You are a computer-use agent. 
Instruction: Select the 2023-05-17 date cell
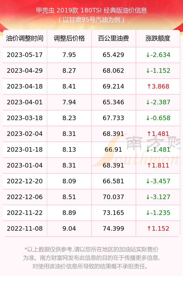tap(25, 55)
